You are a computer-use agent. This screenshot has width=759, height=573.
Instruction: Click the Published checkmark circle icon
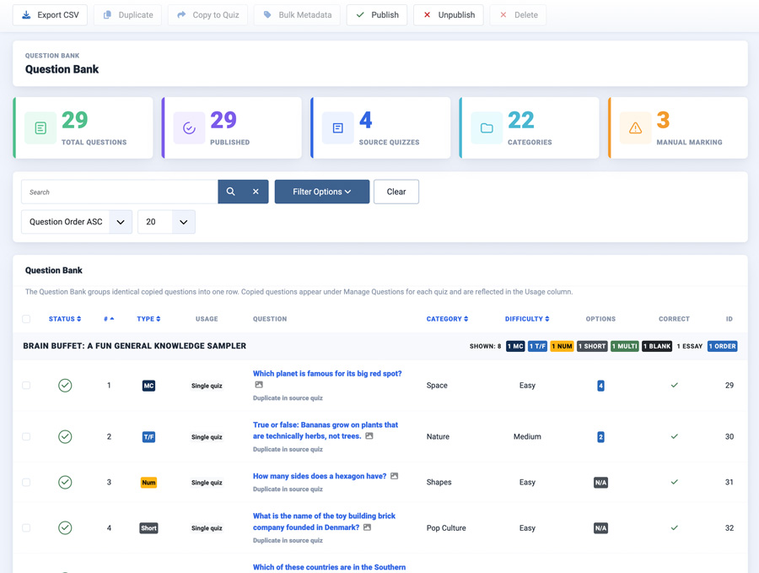[189, 128]
